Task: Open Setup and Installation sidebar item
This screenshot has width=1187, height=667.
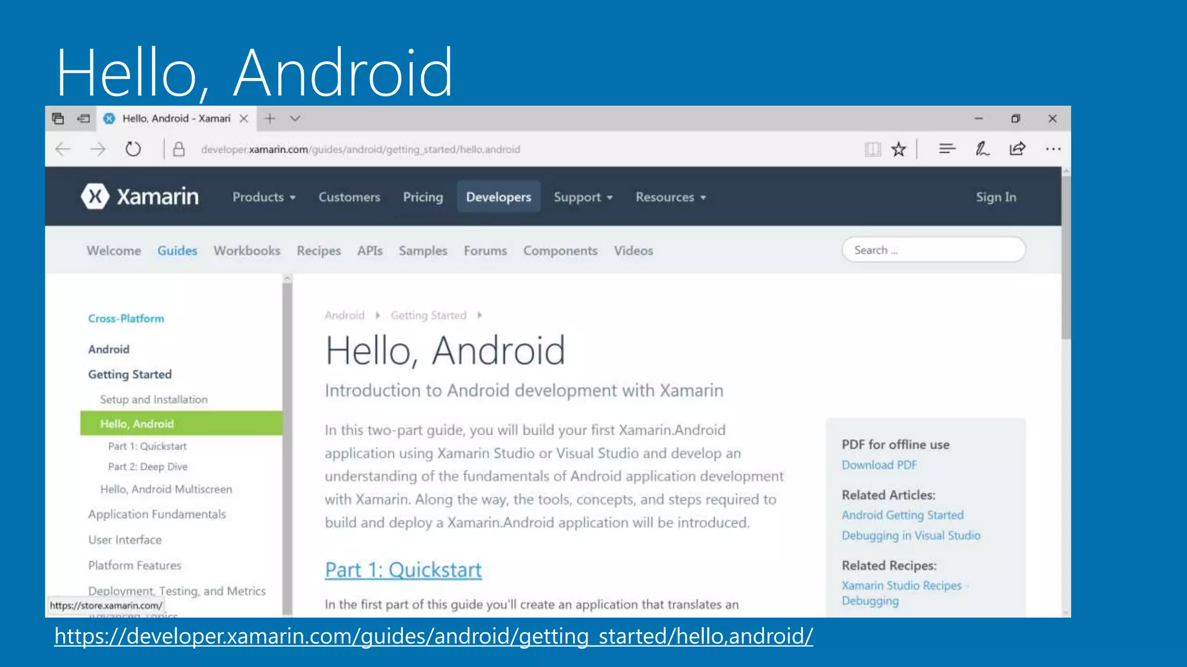Action: tap(154, 400)
